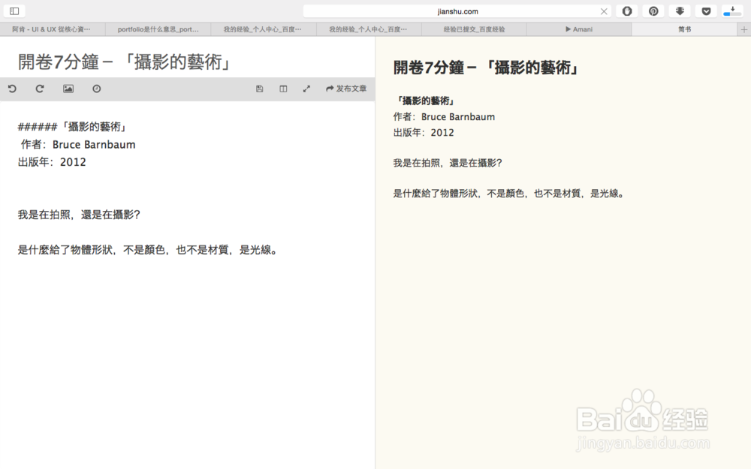The image size is (751, 469).
Task: Toggle the reader shield icon near the address bar
Action: pos(627,11)
